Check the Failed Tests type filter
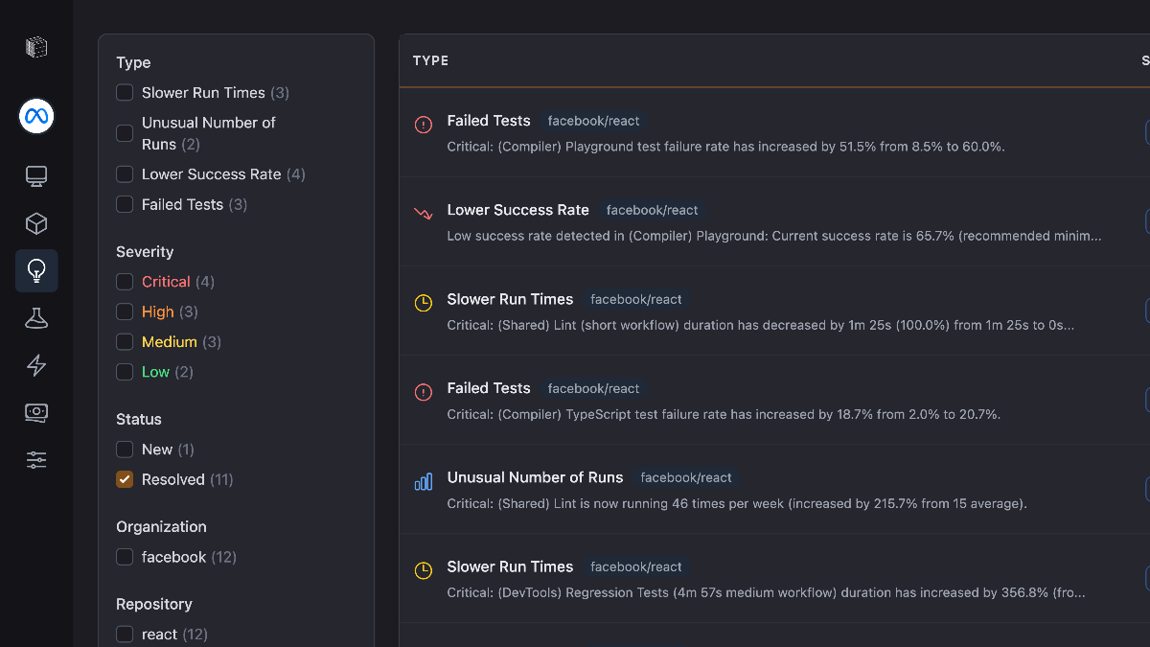The width and height of the screenshot is (1150, 647). pos(125,204)
